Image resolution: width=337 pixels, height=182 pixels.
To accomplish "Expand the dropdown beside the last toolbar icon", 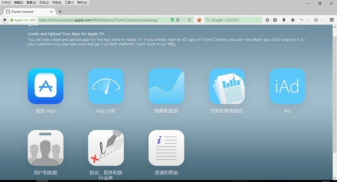I will [x=322, y=20].
